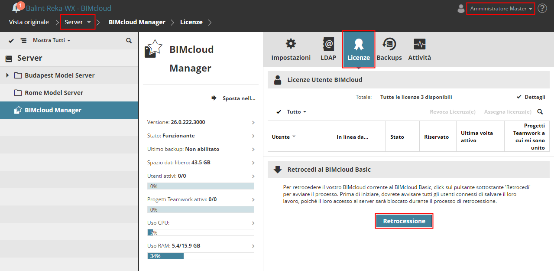Open the sidebar search magnifier

click(x=129, y=40)
